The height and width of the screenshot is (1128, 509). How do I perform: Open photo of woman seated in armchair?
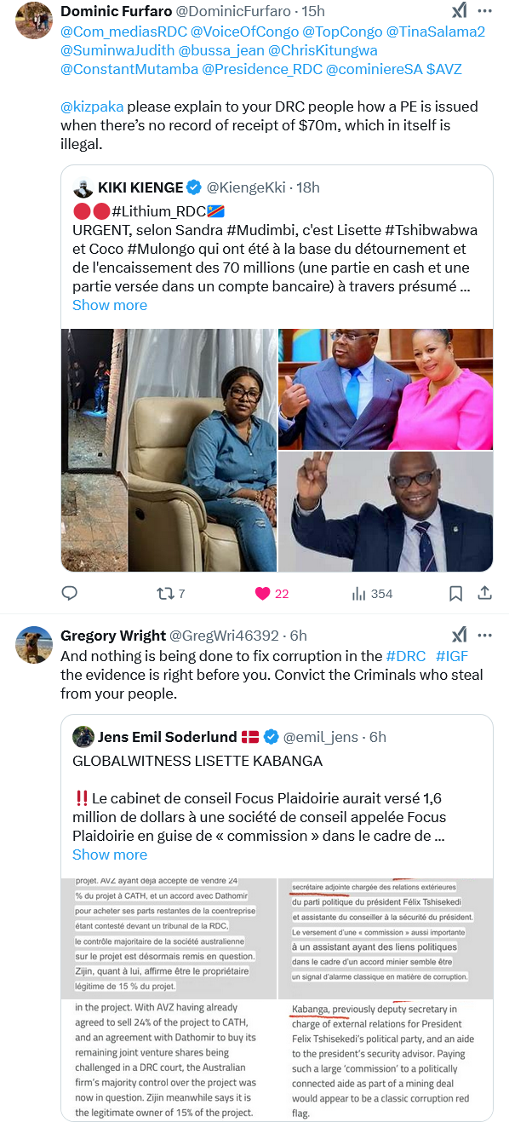169,450
